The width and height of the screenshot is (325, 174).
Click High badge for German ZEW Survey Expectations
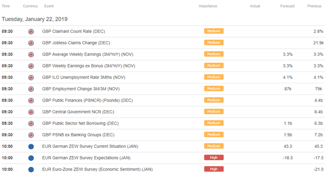click(214, 157)
